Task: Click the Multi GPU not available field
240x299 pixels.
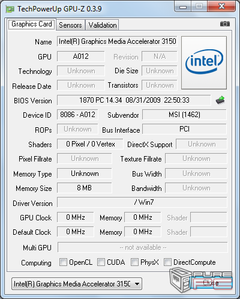Action: (143, 247)
